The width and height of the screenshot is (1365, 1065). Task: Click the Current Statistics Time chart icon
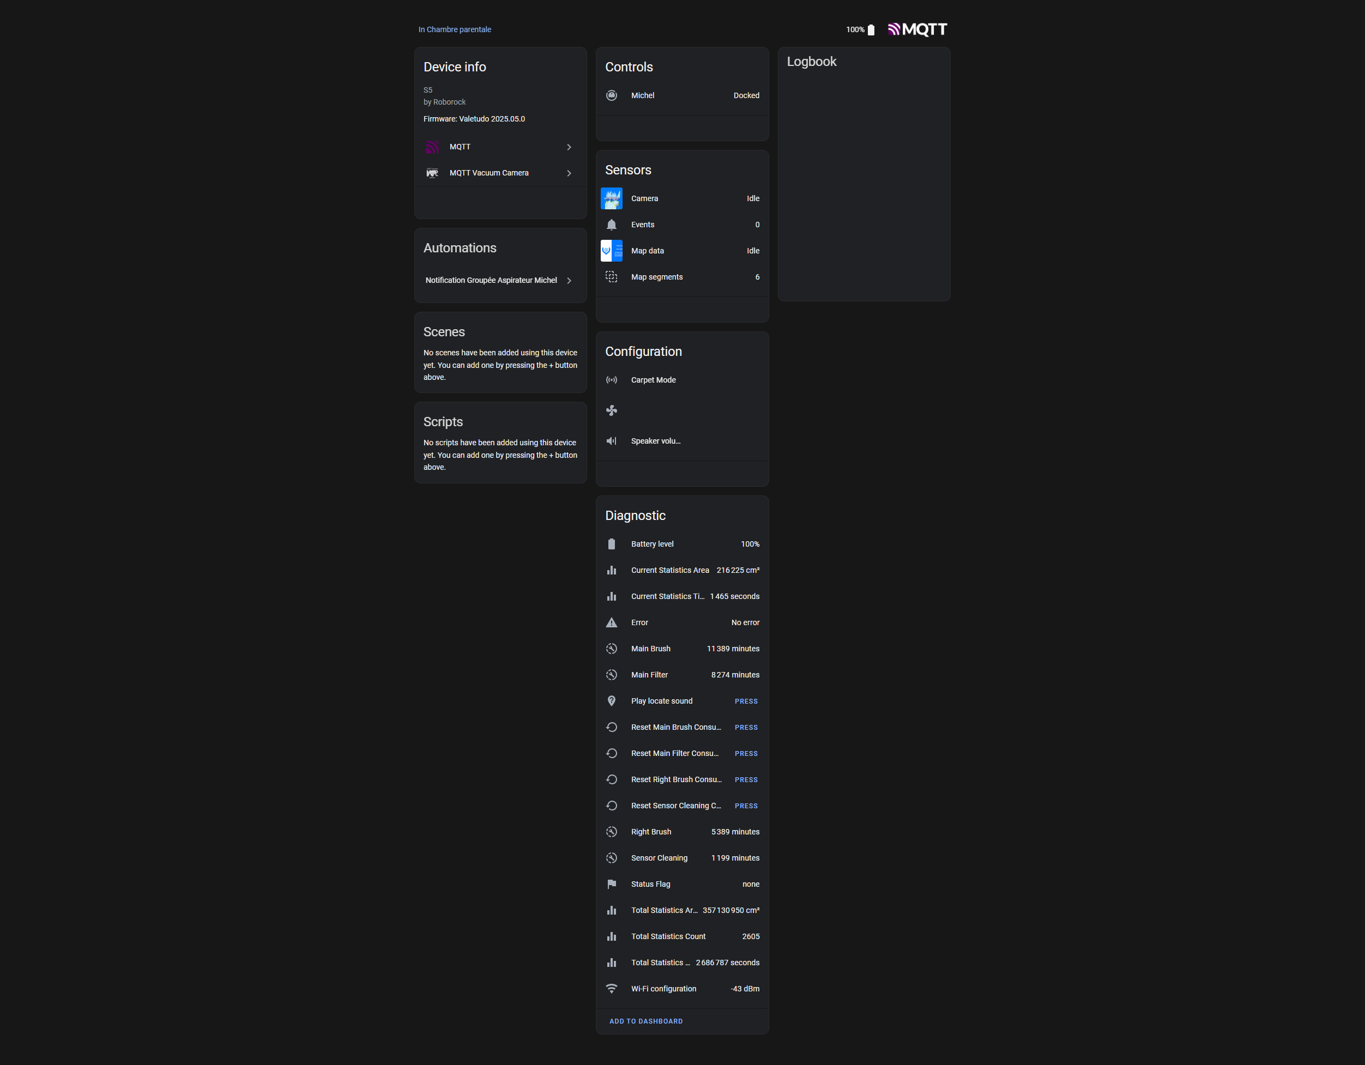(611, 597)
